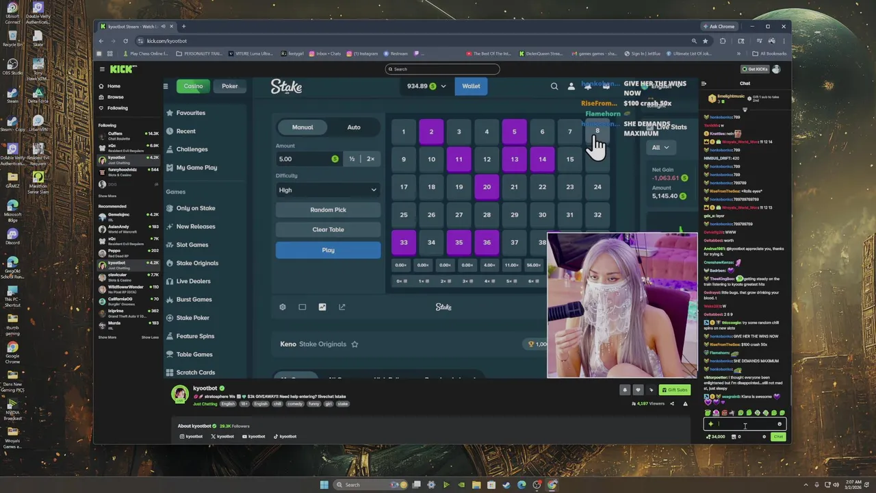Viewport: 876px width, 493px height.
Task: Click Kick search box
Action: point(442,69)
